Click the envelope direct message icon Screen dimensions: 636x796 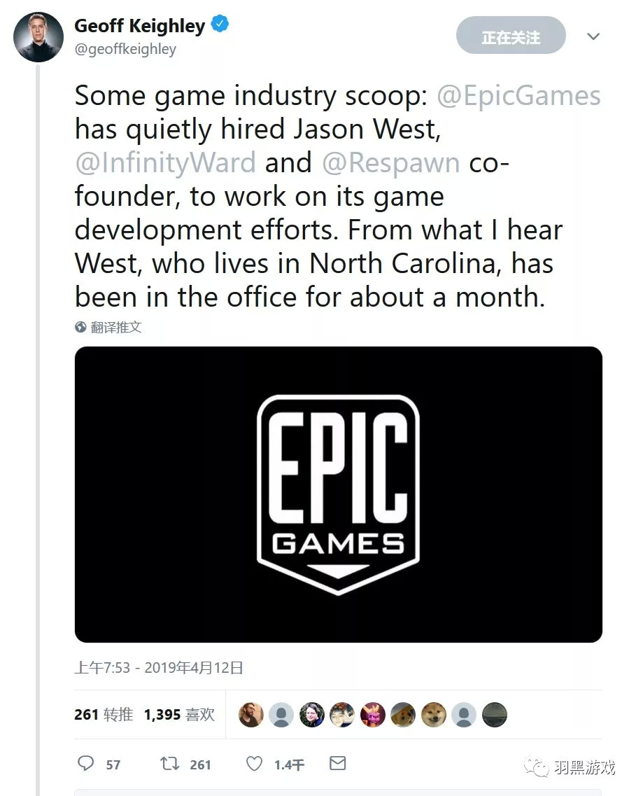point(337,763)
